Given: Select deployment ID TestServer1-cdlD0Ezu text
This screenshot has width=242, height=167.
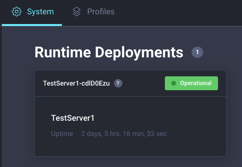Looking at the screenshot, I should 76,83.
